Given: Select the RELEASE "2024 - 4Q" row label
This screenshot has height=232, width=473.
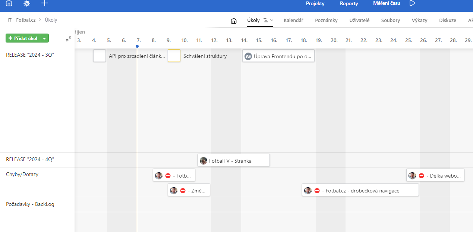Looking at the screenshot, I should point(30,159).
